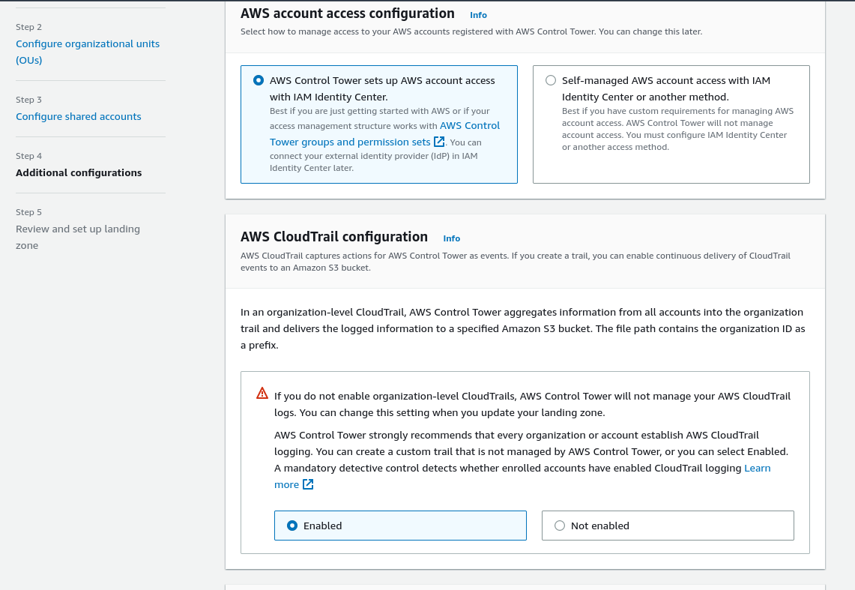
Task: Choose Self-managed AWS account access option
Action: point(551,80)
